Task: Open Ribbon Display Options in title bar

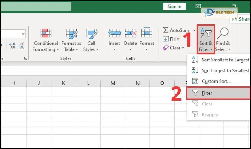Action: click(x=198, y=6)
